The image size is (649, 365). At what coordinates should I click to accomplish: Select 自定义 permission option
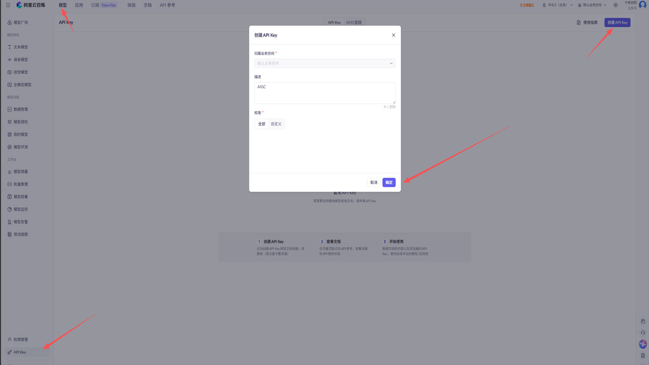(x=276, y=124)
